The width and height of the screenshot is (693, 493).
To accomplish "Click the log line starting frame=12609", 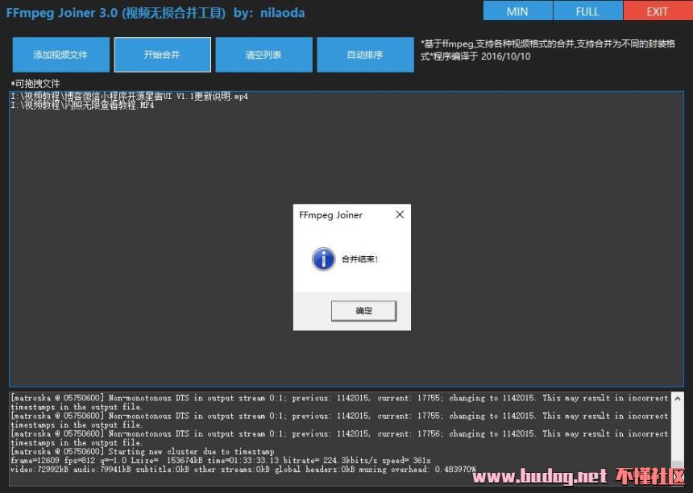I will coord(221,460).
